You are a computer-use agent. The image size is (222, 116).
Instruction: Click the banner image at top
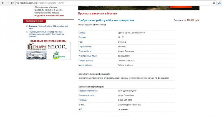coord(139,8)
